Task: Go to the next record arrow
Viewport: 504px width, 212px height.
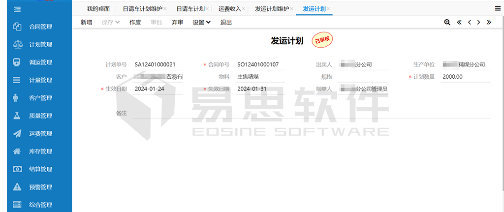Action: click(x=478, y=22)
